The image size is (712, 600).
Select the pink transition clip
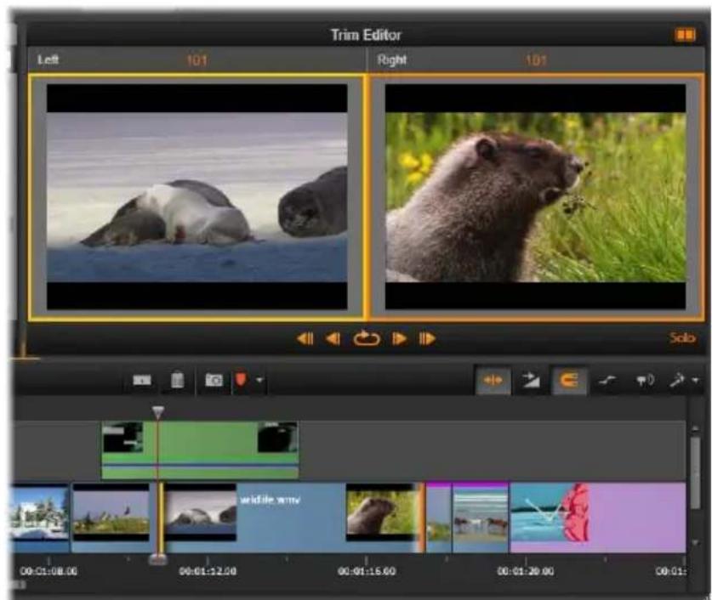click(597, 517)
